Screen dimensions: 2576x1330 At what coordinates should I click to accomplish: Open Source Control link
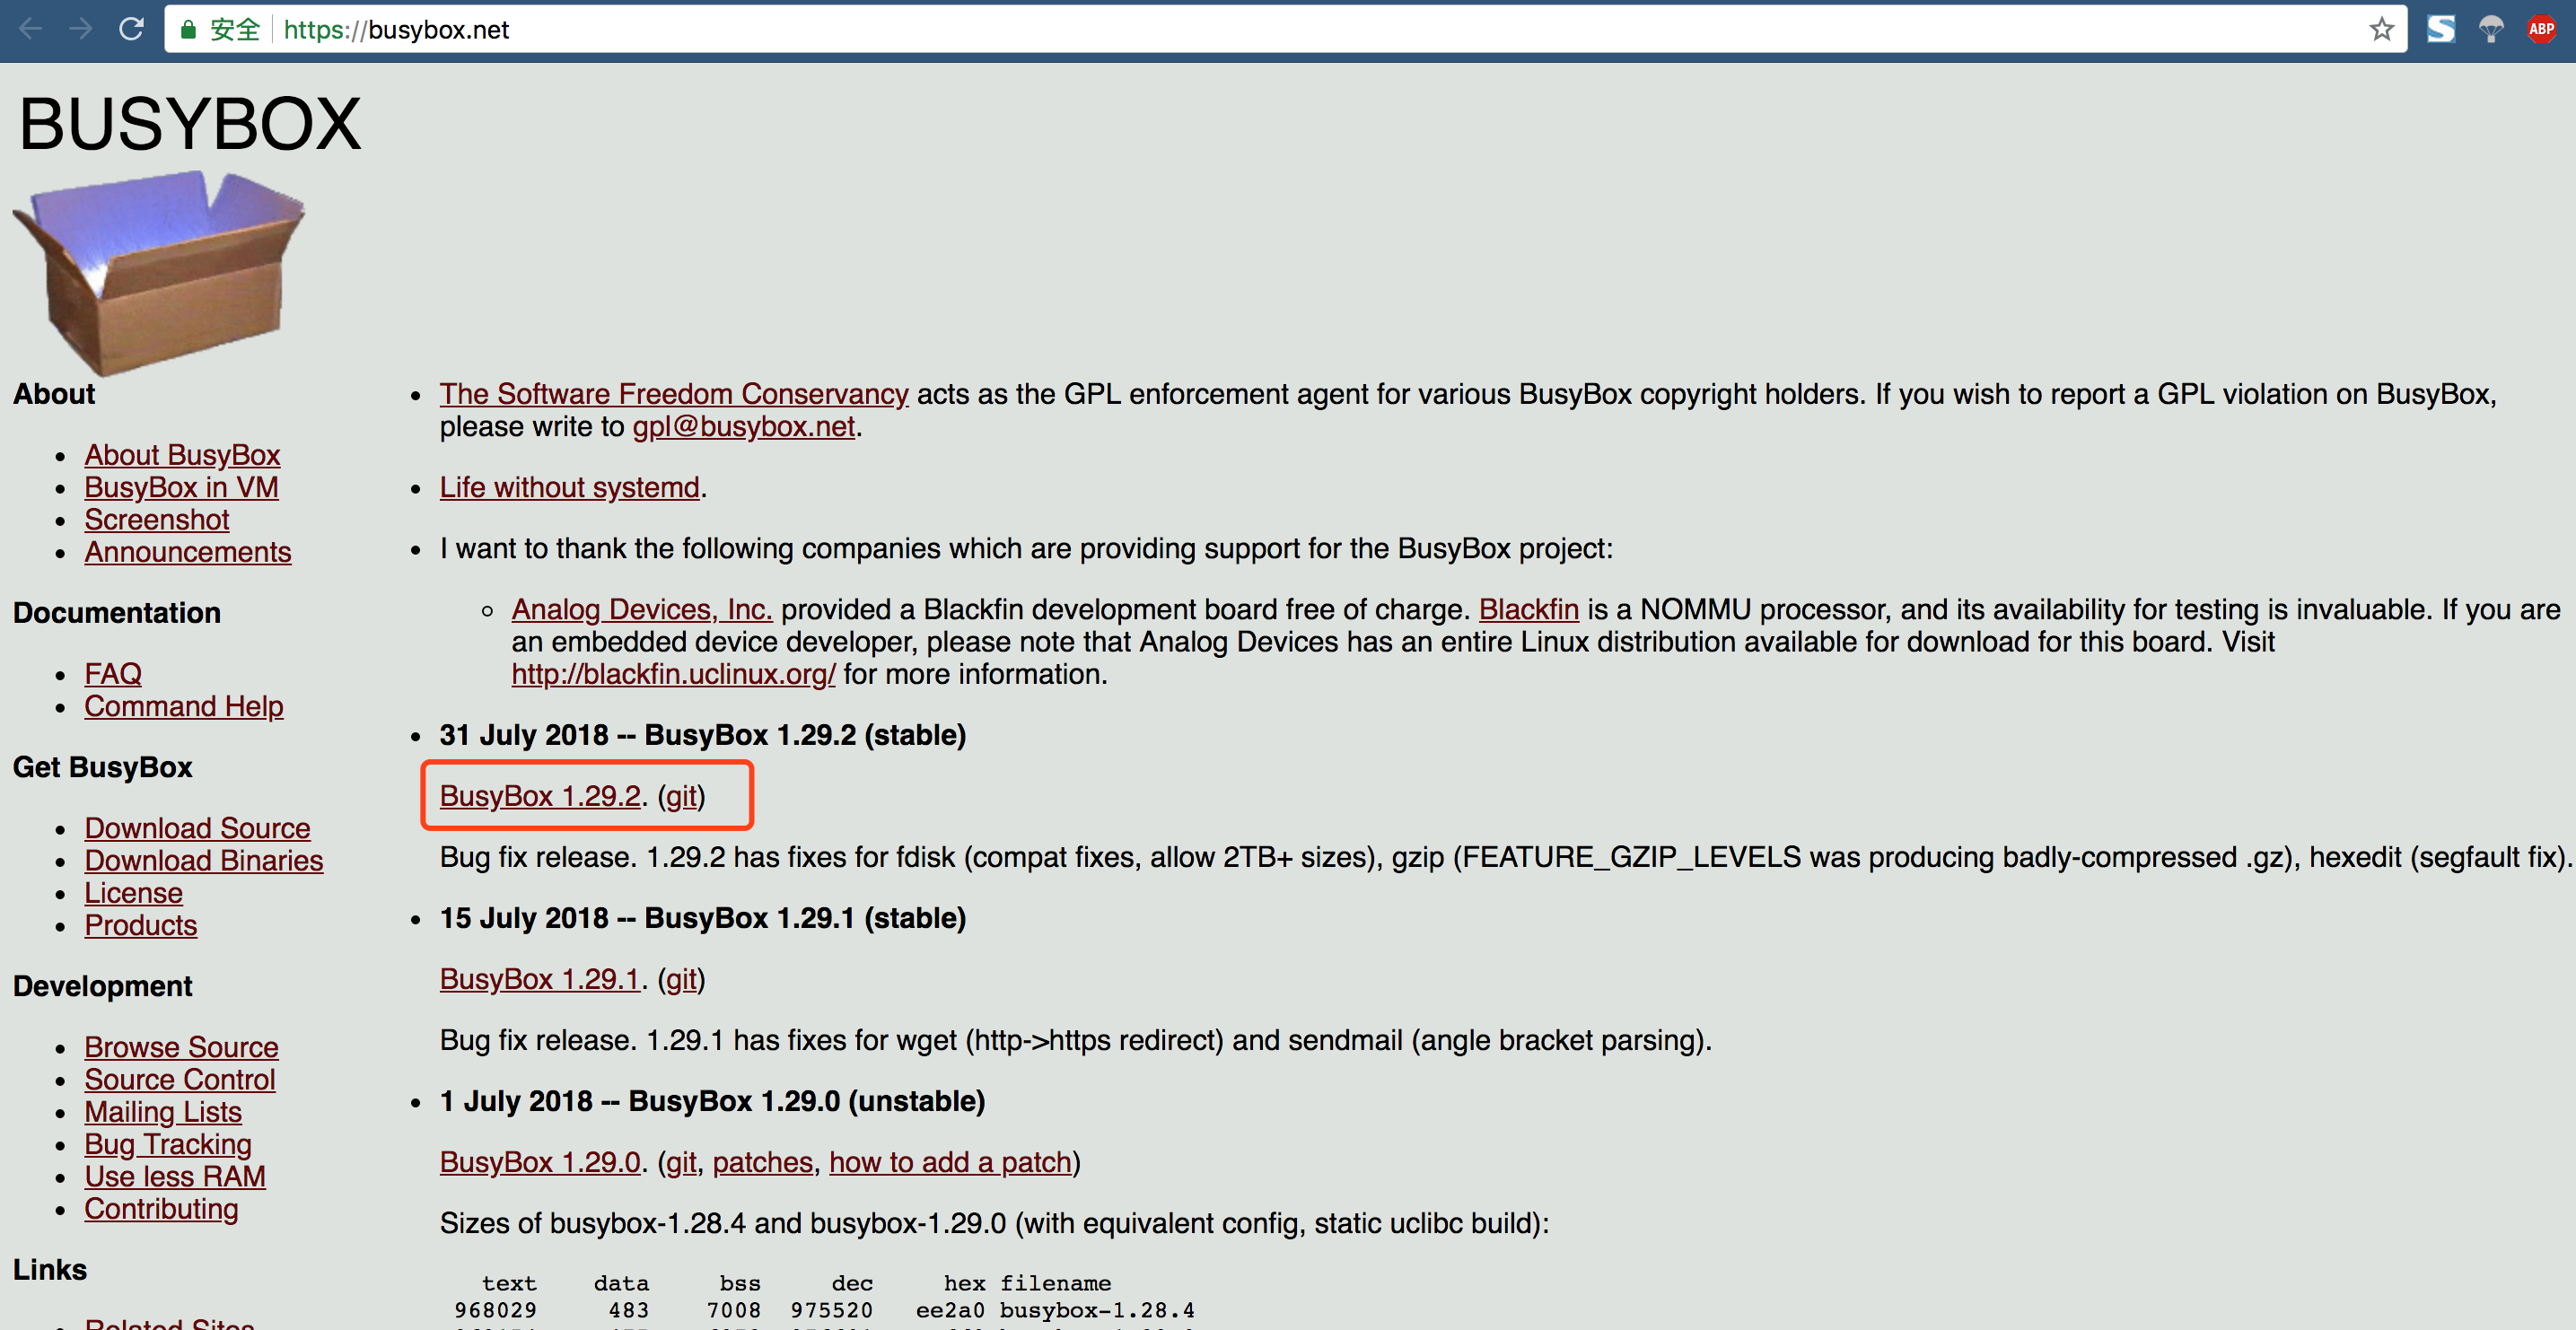(x=180, y=1079)
